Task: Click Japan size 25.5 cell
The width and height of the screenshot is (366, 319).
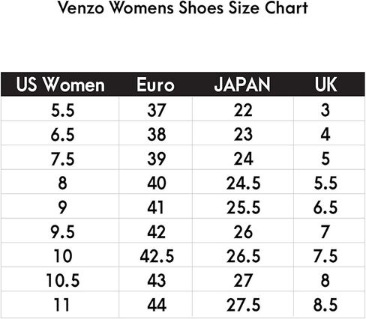Action: [243, 207]
